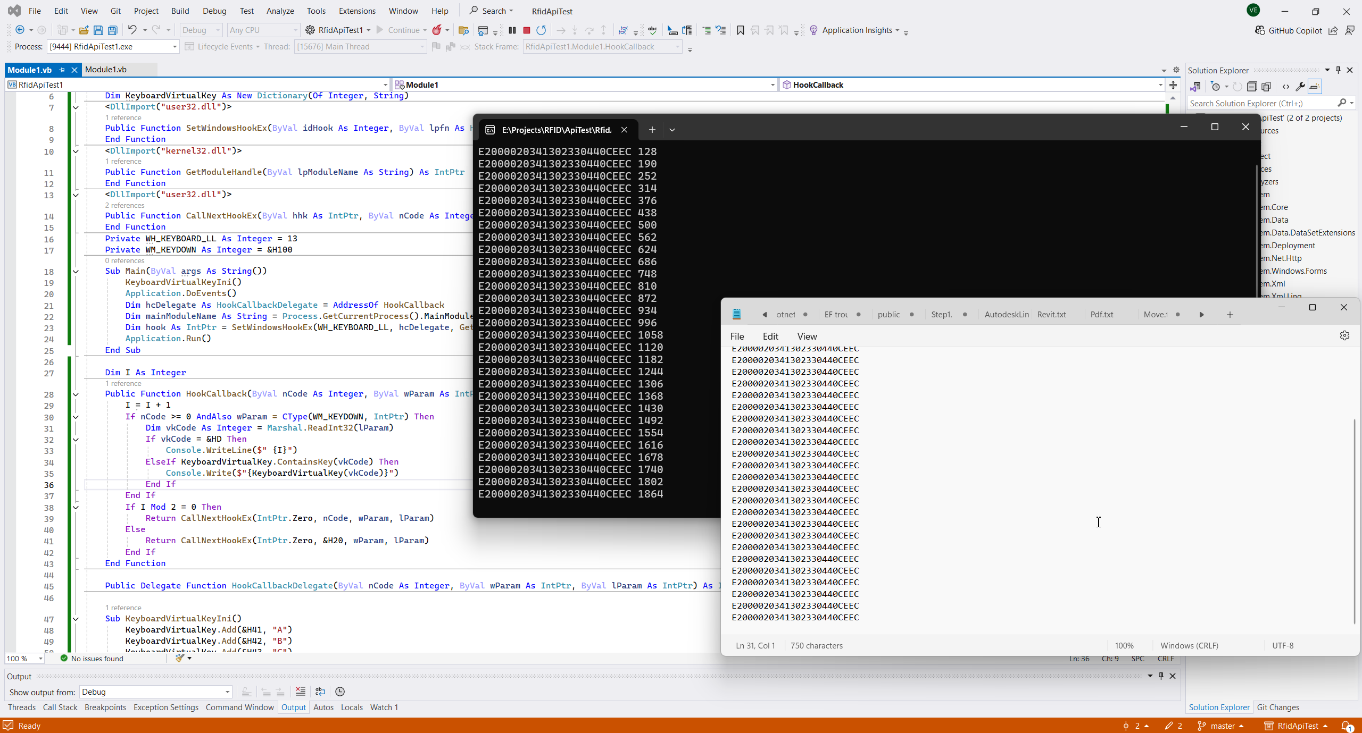This screenshot has width=1362, height=733.
Task: Switch to the Breakpoints tab
Action: pos(105,707)
